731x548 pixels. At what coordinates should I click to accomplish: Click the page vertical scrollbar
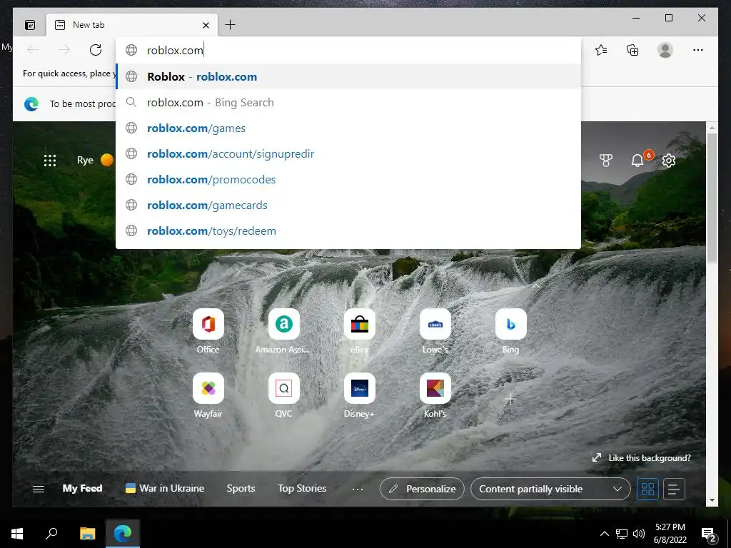point(712,198)
